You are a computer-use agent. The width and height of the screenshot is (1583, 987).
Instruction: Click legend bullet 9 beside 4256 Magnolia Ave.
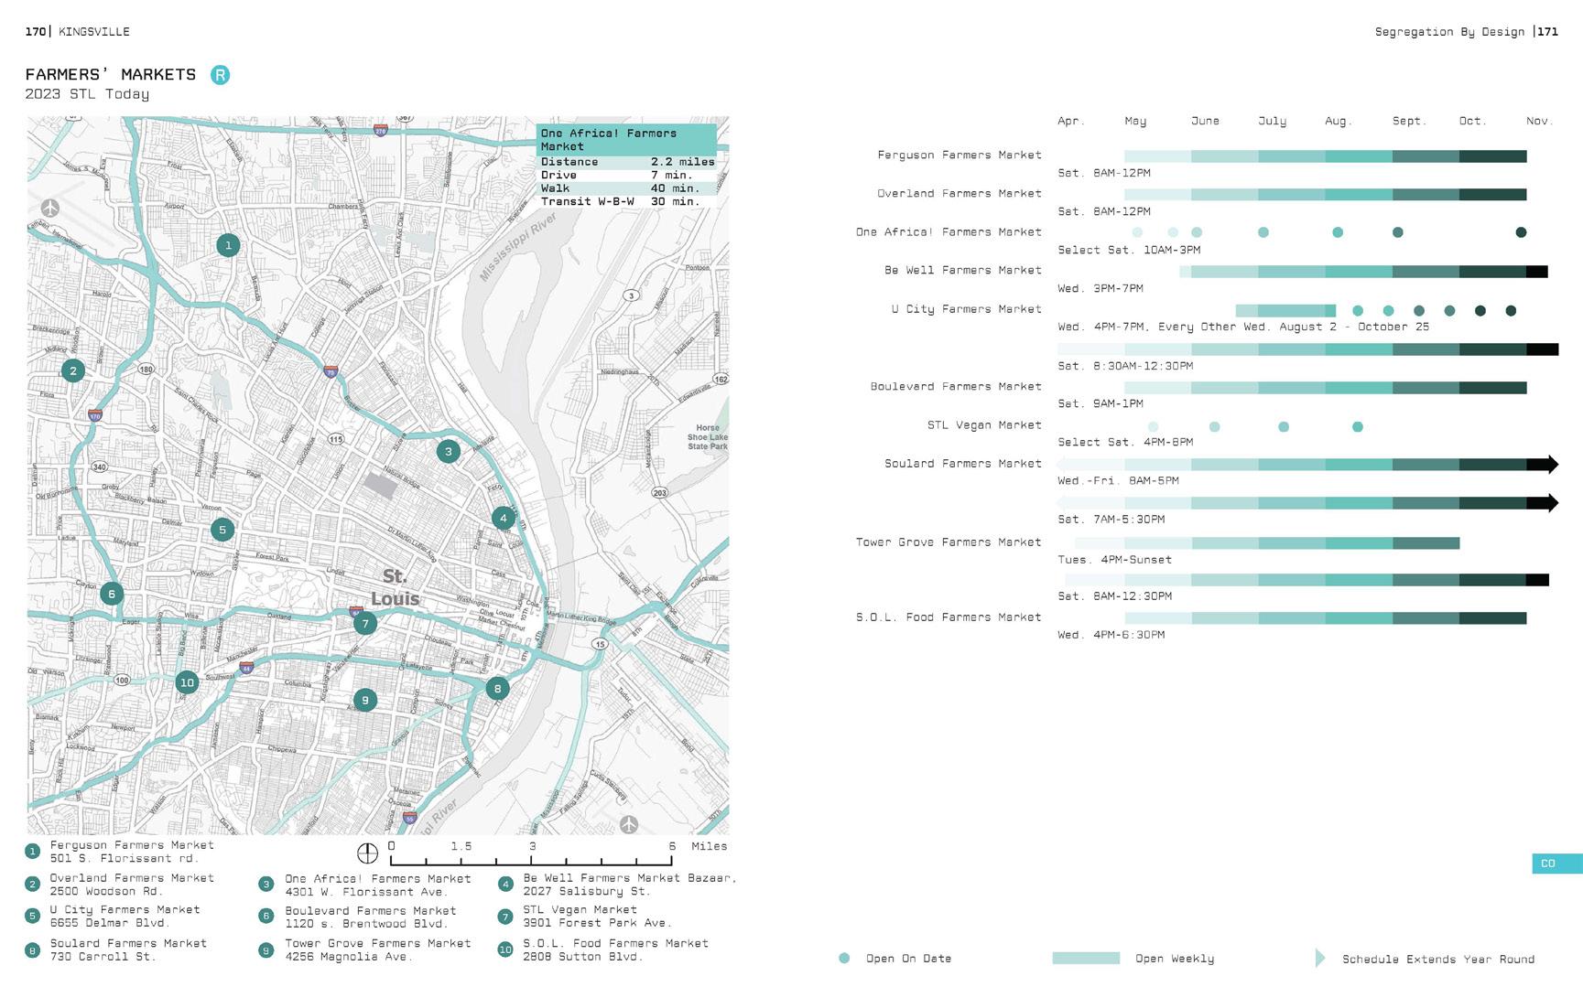[266, 950]
